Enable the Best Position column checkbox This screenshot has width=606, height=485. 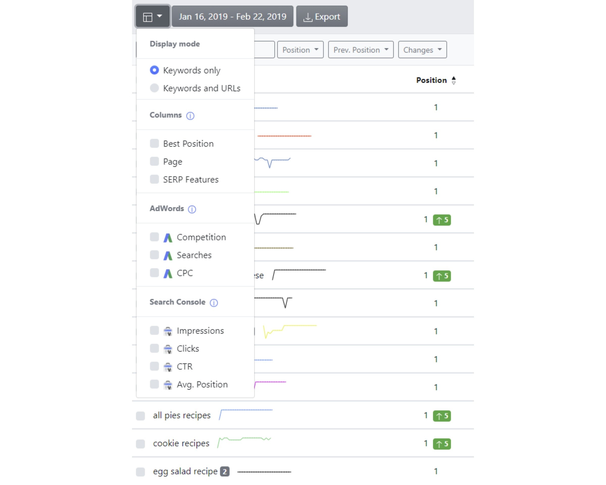154,144
